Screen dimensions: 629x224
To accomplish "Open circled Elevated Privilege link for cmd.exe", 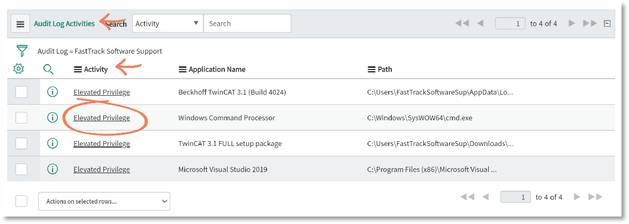I will [x=102, y=118].
